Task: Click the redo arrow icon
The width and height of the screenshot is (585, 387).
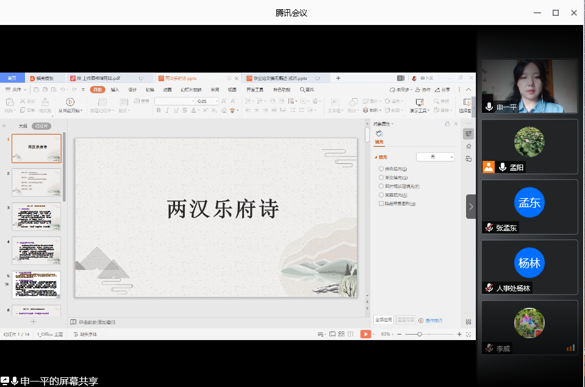Action: click(74, 90)
